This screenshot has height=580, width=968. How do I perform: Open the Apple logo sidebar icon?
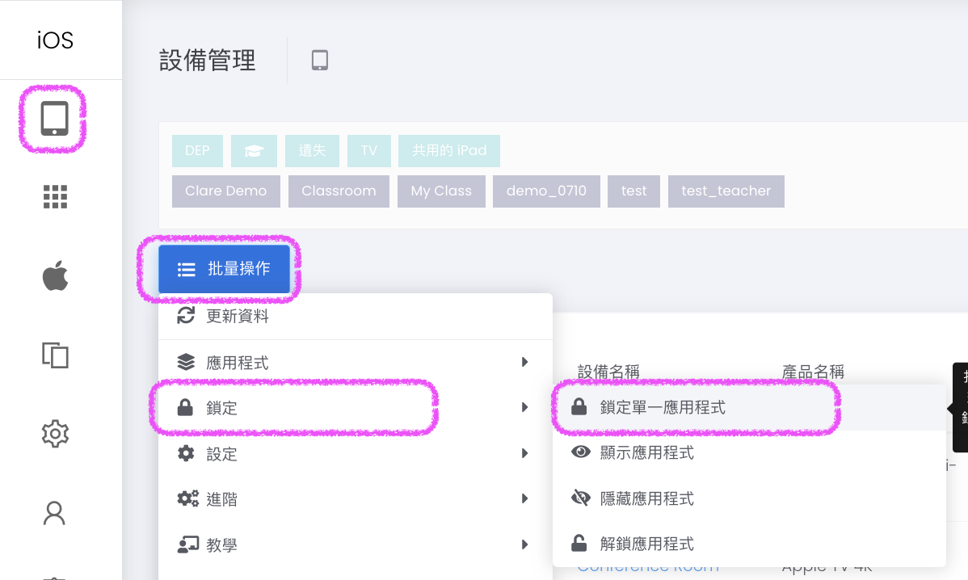point(54,276)
